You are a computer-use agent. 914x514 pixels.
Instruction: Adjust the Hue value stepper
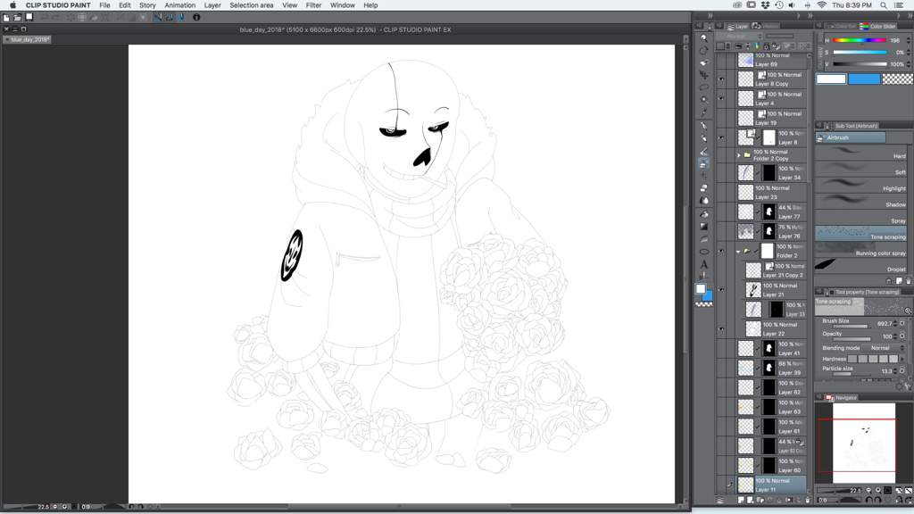pyautogui.click(x=909, y=40)
